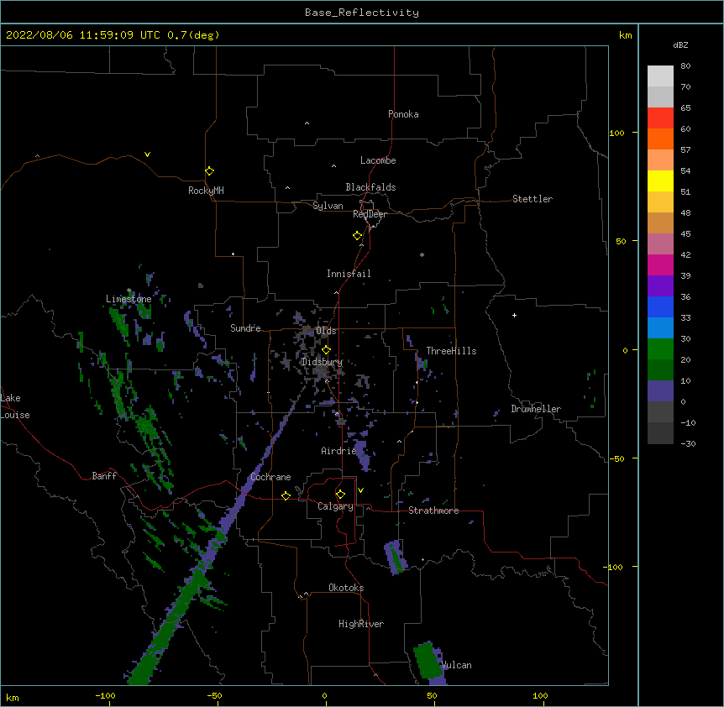Click the Sylvan label

328,206
